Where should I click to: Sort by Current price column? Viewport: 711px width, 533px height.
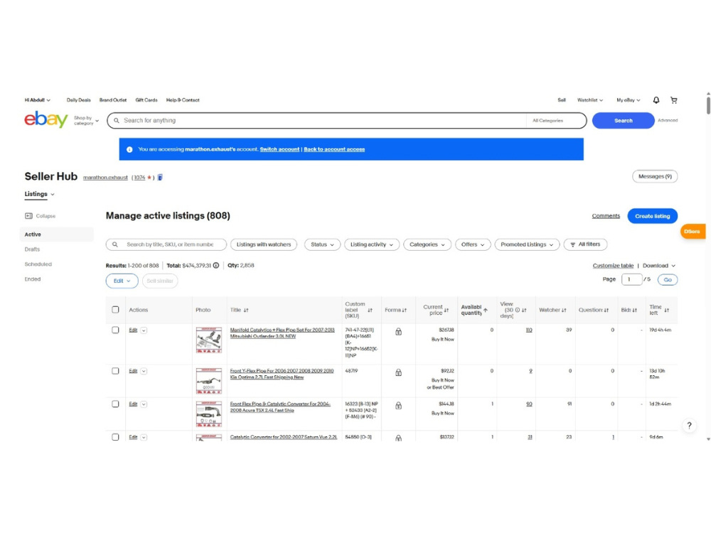[447, 310]
